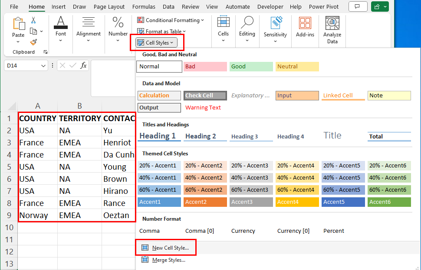Screen dimensions: 421x270
Task: Click the Cut scissors icon
Action: click(x=33, y=20)
